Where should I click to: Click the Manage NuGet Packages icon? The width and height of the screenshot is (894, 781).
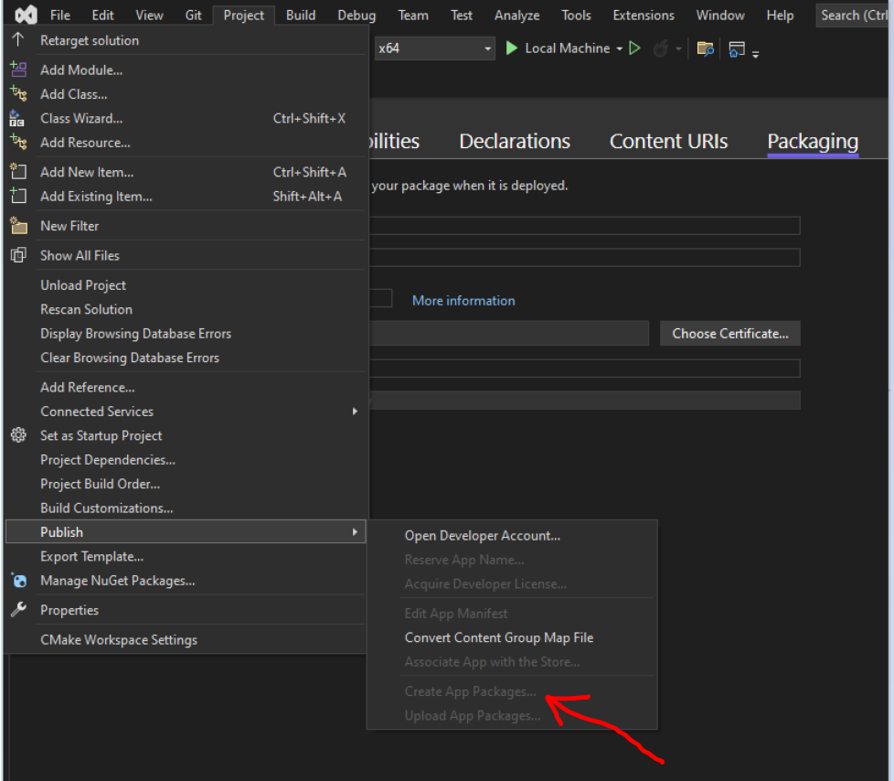pyautogui.click(x=18, y=580)
